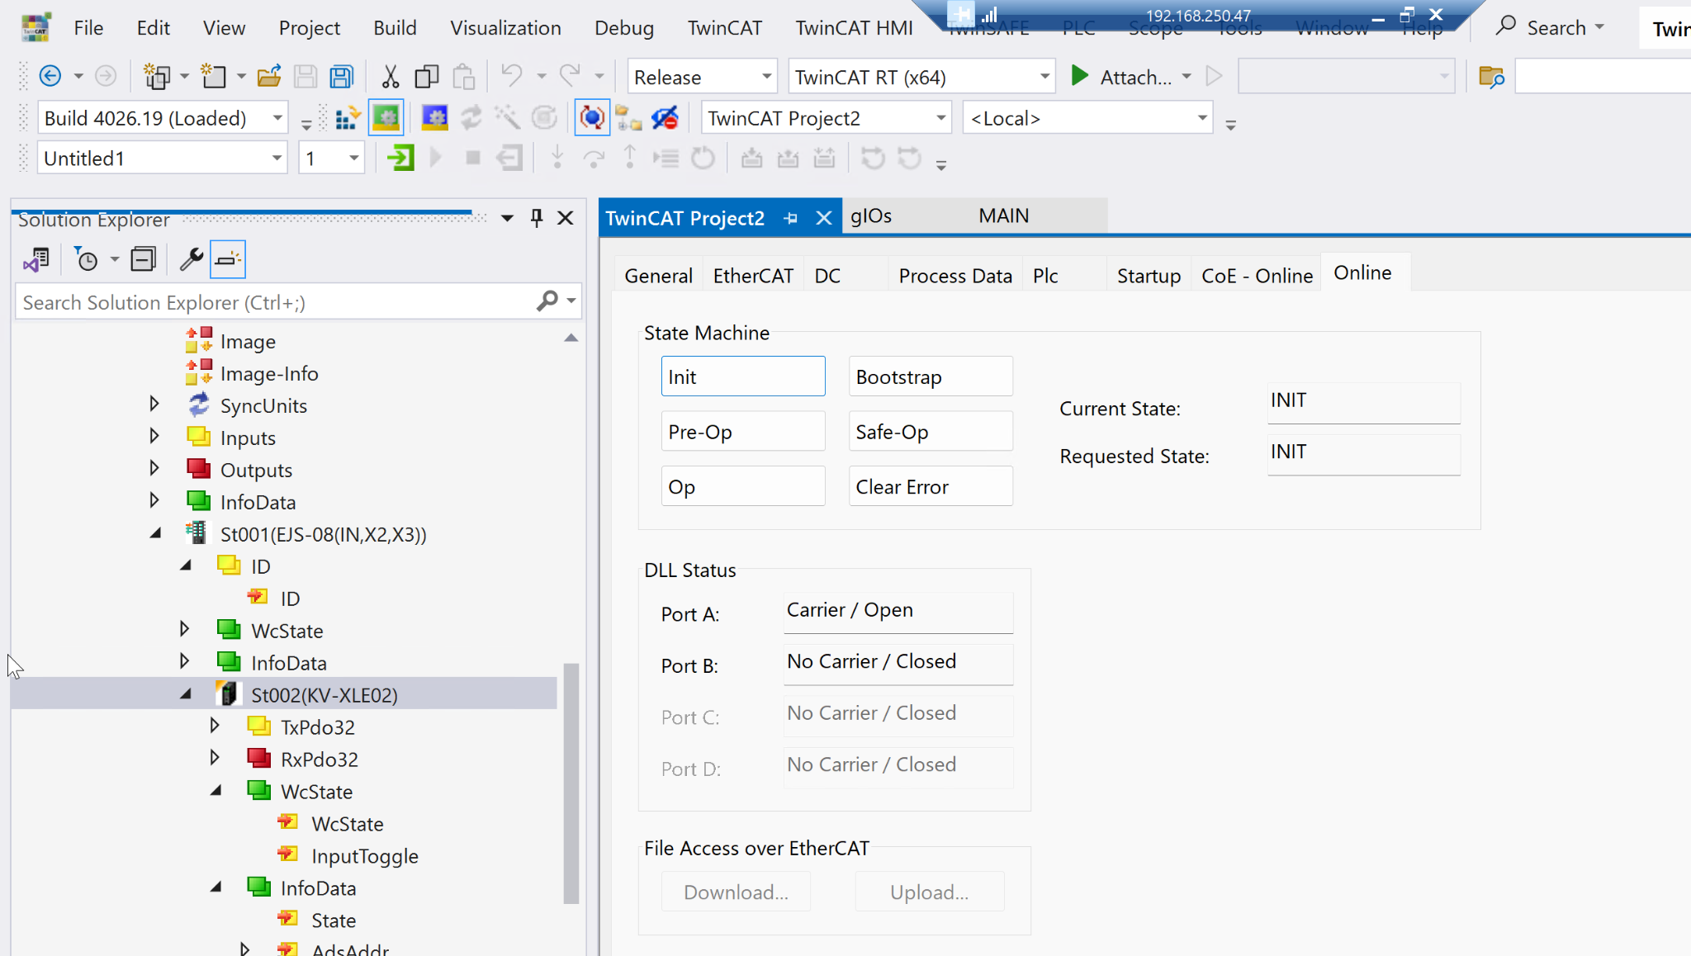Screen dimensions: 1691x956
Task: Expand the SyncUnits tree node
Action: [154, 405]
